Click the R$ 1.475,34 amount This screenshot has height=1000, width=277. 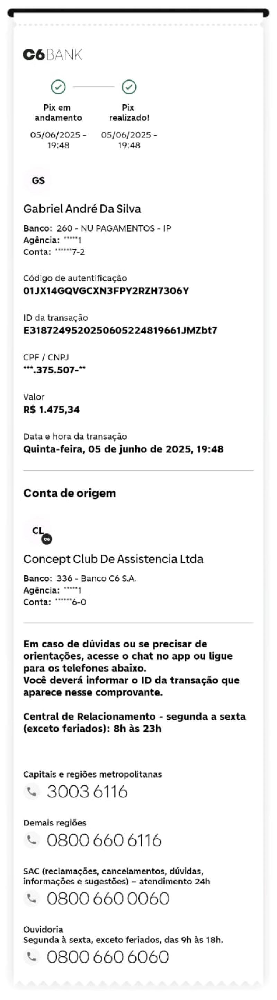[52, 410]
